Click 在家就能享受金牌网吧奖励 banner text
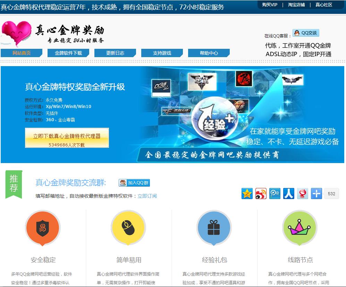This screenshot has width=346, height=287. [293, 132]
